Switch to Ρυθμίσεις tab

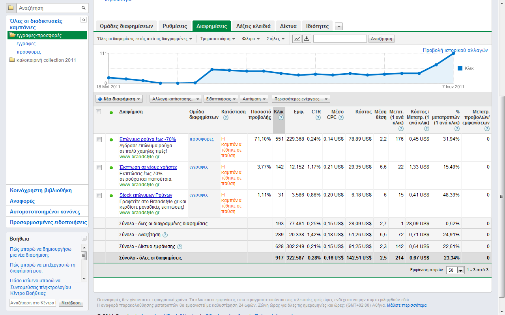click(x=175, y=26)
